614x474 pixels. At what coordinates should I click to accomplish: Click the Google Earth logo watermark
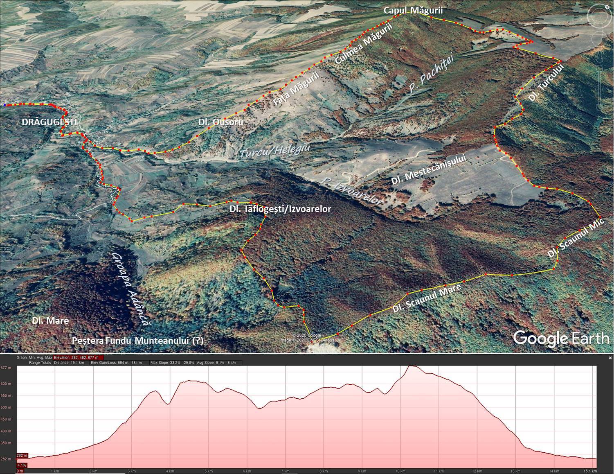coord(561,339)
